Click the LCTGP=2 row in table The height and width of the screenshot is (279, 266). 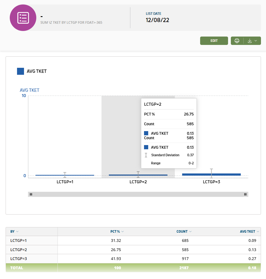(x=133, y=250)
